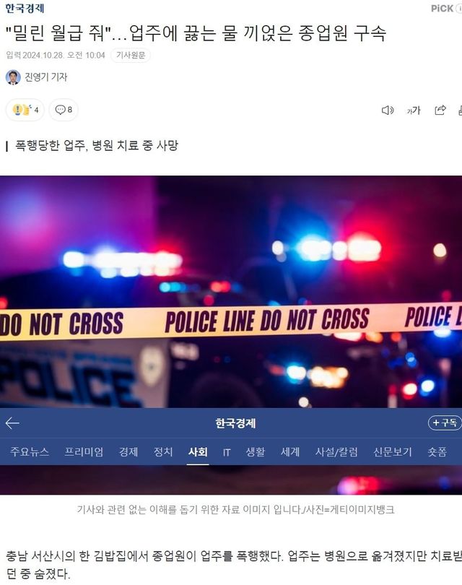462x585 pixels.
Task: Select the 프리미엄 tab
Action: click(84, 452)
